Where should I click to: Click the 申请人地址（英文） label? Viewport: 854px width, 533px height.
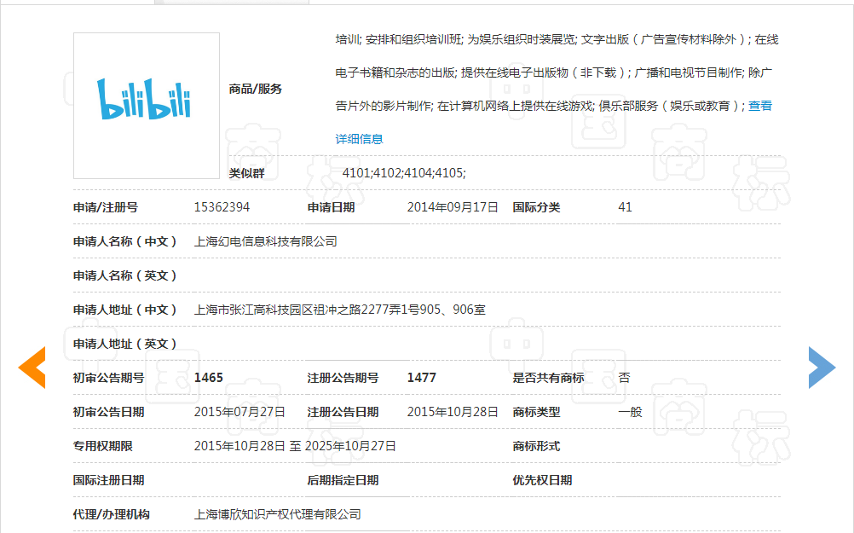point(125,344)
